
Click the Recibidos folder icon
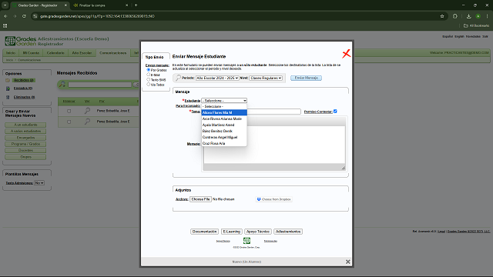(8, 80)
